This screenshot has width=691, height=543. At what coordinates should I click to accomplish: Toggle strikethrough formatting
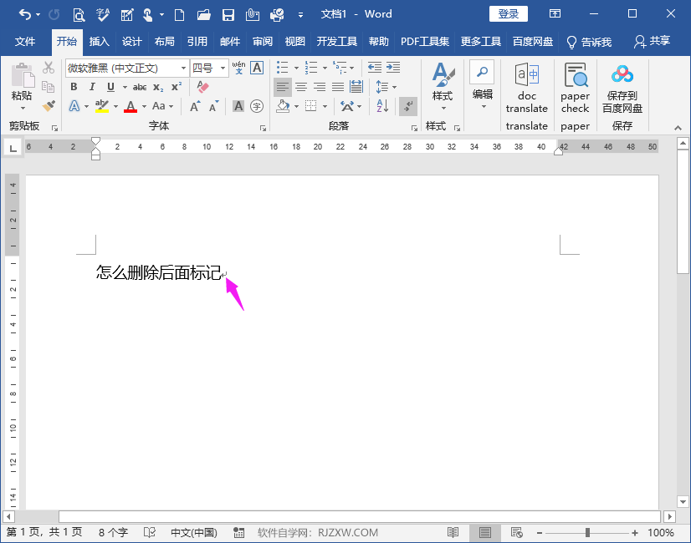coord(140,86)
